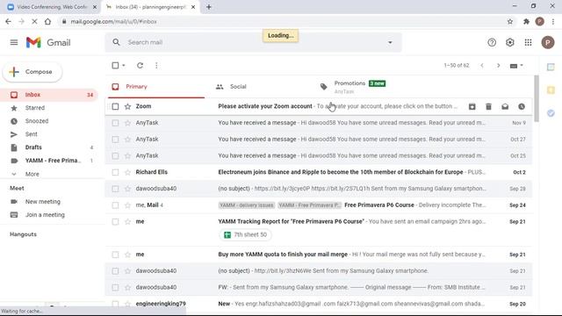
Task: Open the Snoozed folder
Action: pos(48,121)
